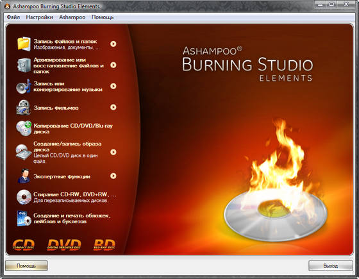Expand arrow beside Запись или конвертирование музыки
The height and width of the screenshot is (279, 359).
pyautogui.click(x=113, y=86)
